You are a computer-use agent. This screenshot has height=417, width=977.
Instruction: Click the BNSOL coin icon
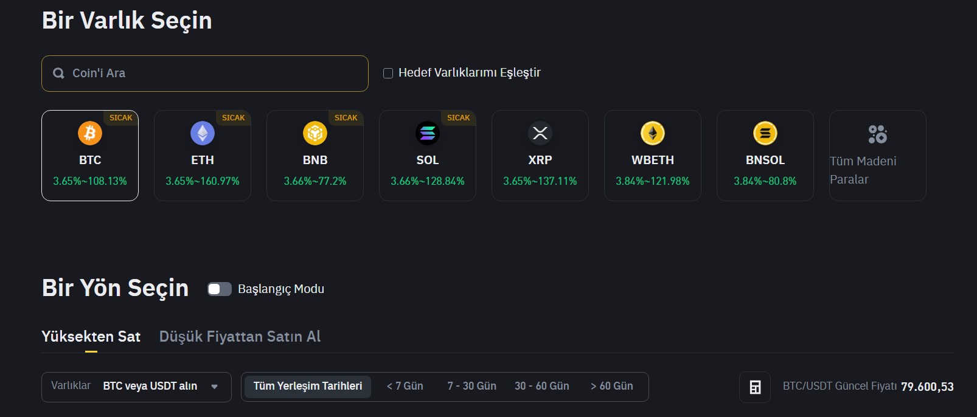click(x=765, y=134)
